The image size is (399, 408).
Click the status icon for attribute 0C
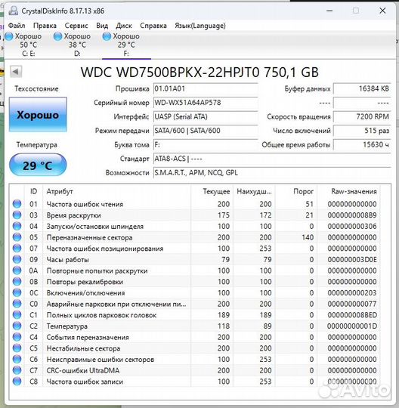click(17, 292)
